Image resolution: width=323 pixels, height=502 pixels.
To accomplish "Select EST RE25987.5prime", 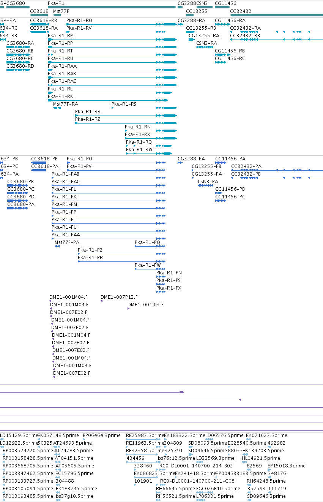I will [x=145, y=435].
